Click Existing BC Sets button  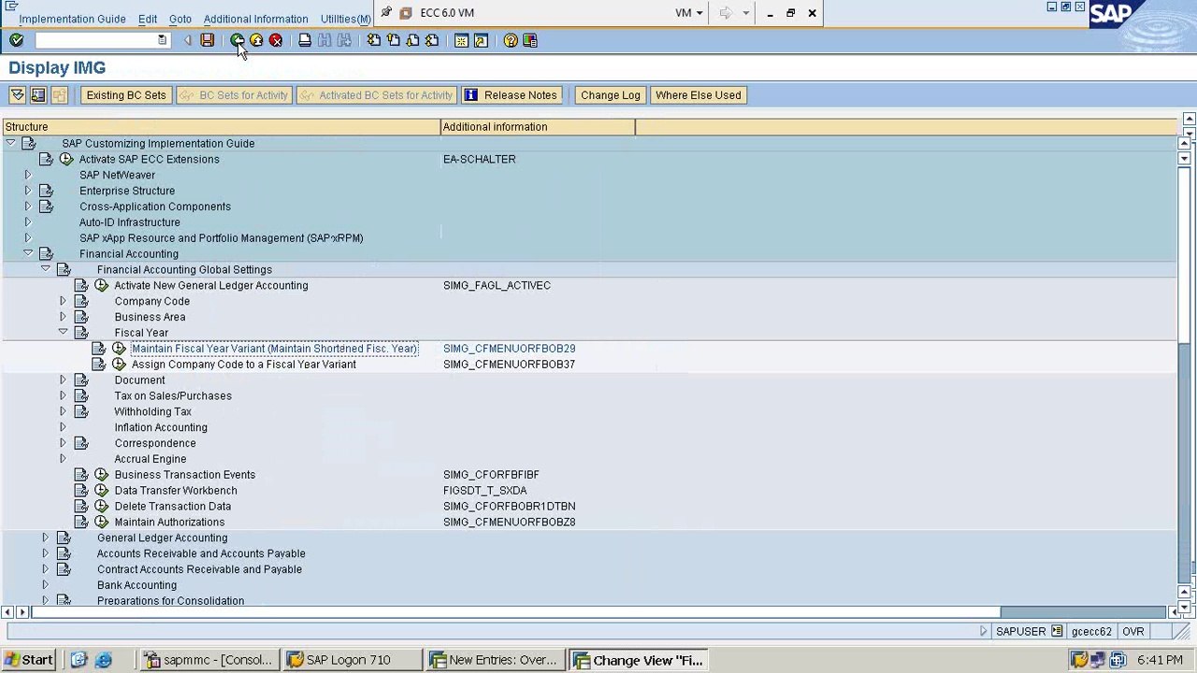click(126, 94)
